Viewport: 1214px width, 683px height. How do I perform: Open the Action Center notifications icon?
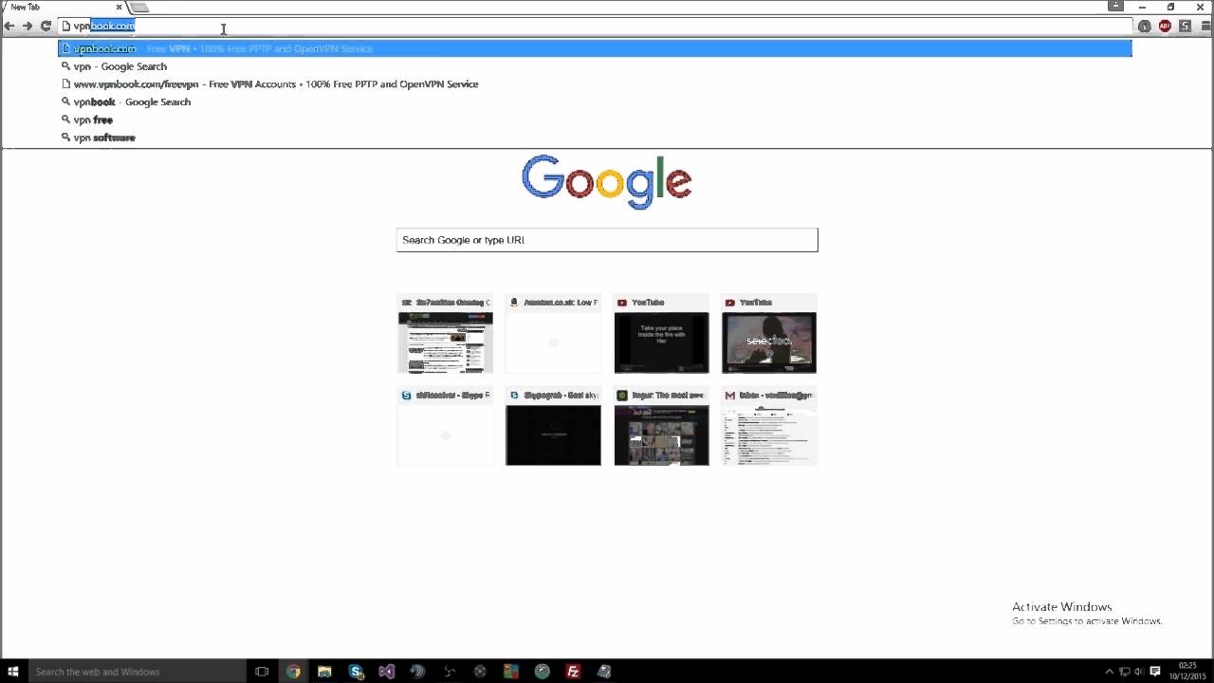tap(1155, 672)
